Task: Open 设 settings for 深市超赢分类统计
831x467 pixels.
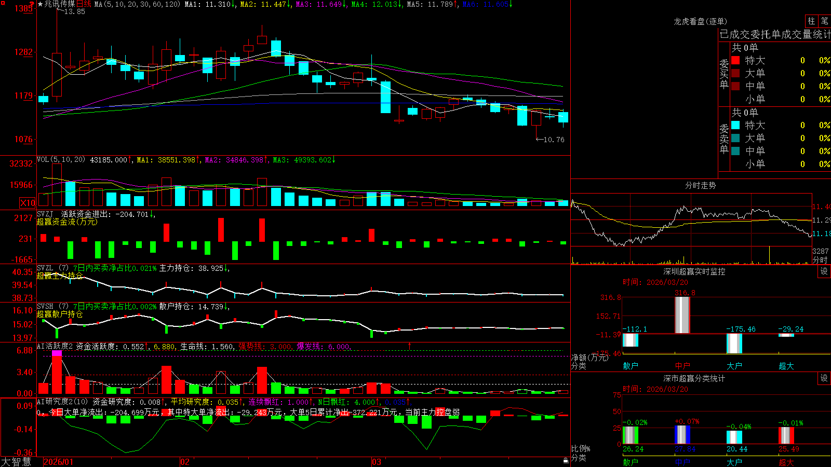Action: pyautogui.click(x=824, y=378)
